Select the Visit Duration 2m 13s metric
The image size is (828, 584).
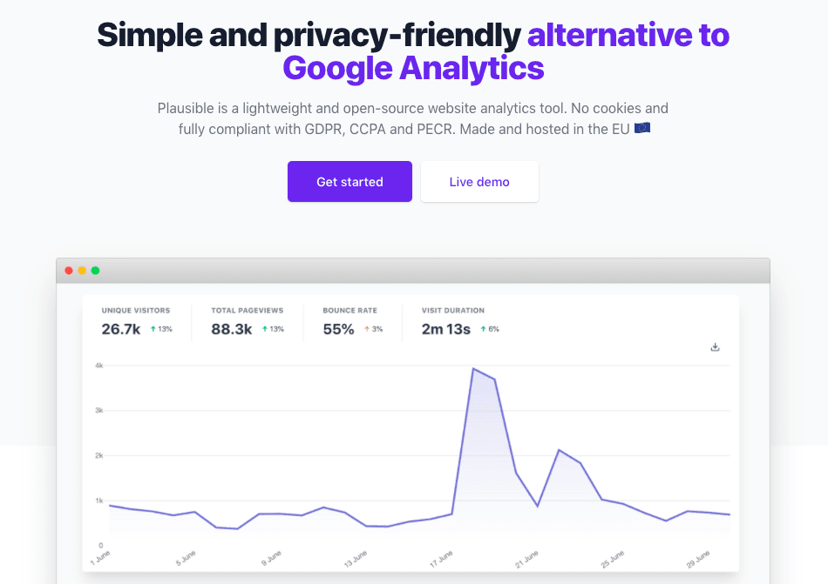(x=445, y=329)
